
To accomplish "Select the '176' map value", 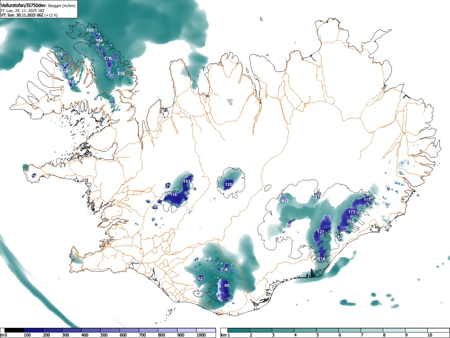I will 108,58.
